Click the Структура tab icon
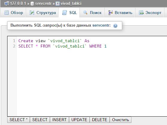This screenshot has height=125, width=167. pyautogui.click(x=32, y=13)
